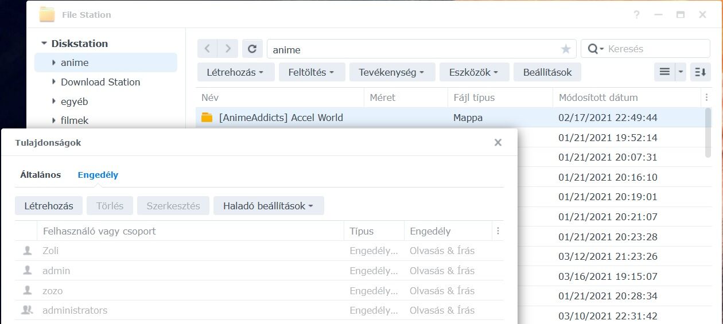This screenshot has width=723, height=324.
Task: Open the Tevékenység dropdown menu
Action: point(392,72)
